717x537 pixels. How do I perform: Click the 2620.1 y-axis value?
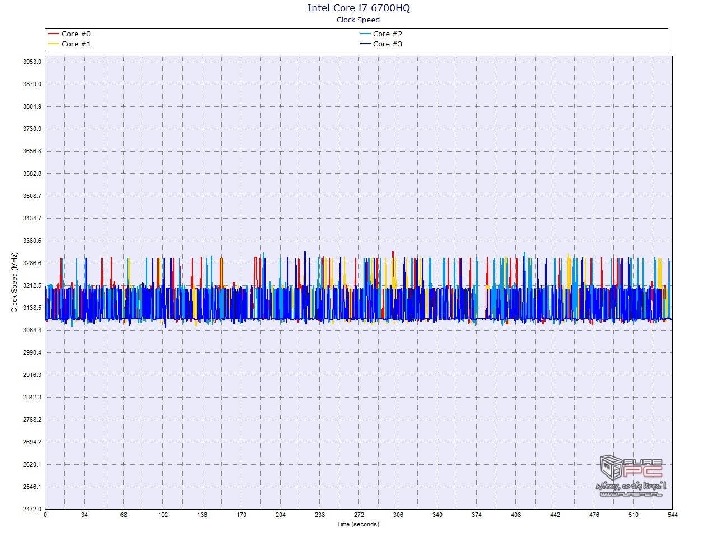tap(32, 464)
